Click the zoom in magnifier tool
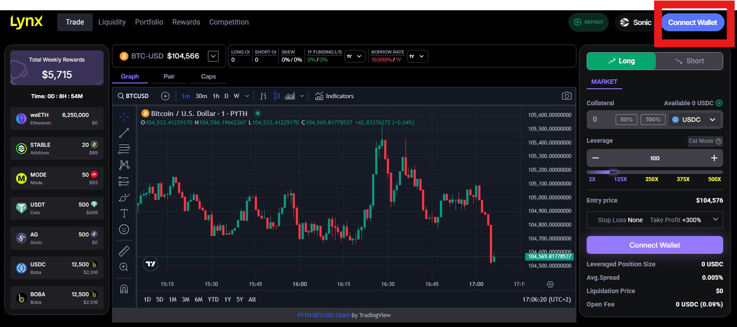The height and width of the screenshot is (327, 737). [124, 267]
